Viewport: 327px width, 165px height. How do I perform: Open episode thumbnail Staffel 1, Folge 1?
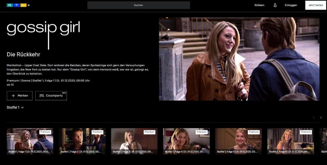(30, 141)
